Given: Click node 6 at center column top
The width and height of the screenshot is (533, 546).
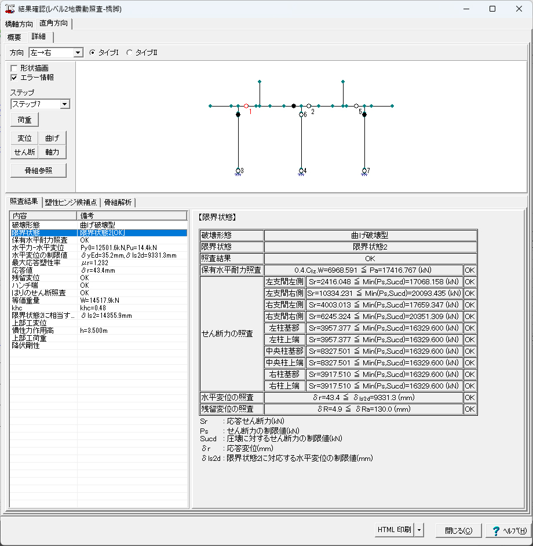Looking at the screenshot, I should click(301, 115).
